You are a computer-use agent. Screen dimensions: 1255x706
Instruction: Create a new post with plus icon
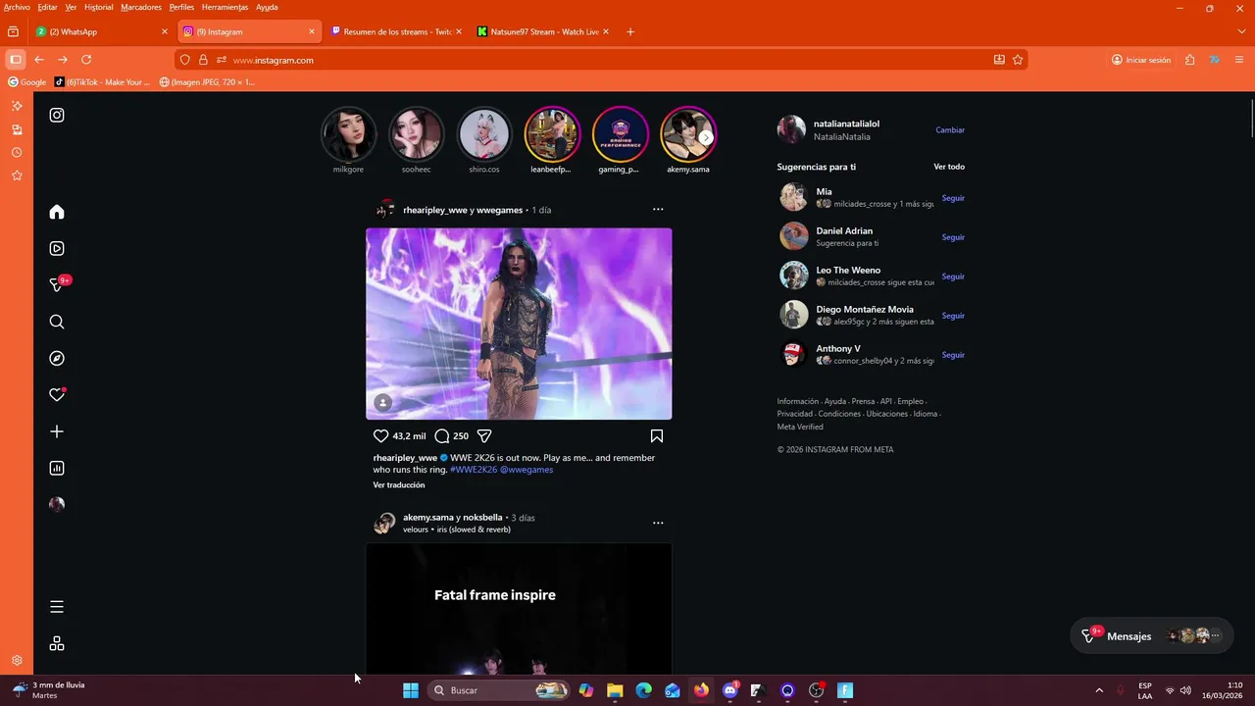(57, 431)
